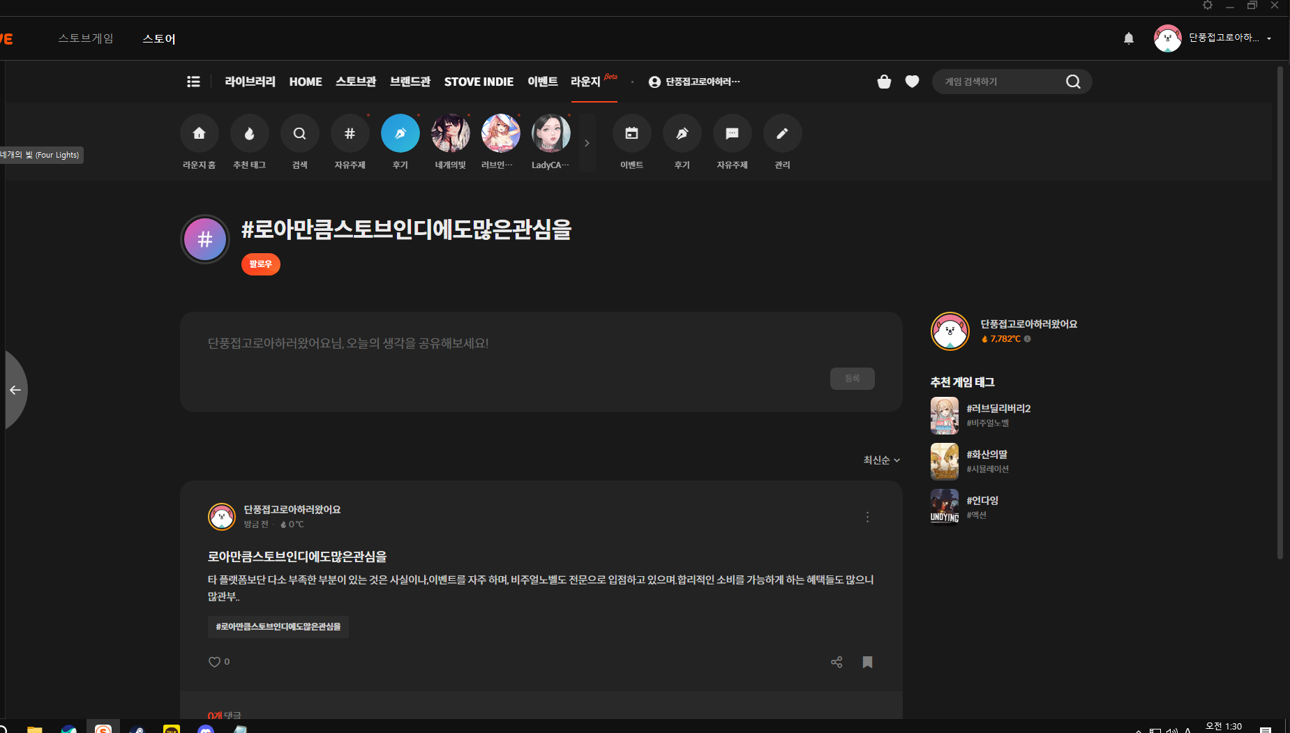Viewport: 1290px width, 733px height.
Task: Open the grey 후기 pen icon
Action: pyautogui.click(x=682, y=133)
